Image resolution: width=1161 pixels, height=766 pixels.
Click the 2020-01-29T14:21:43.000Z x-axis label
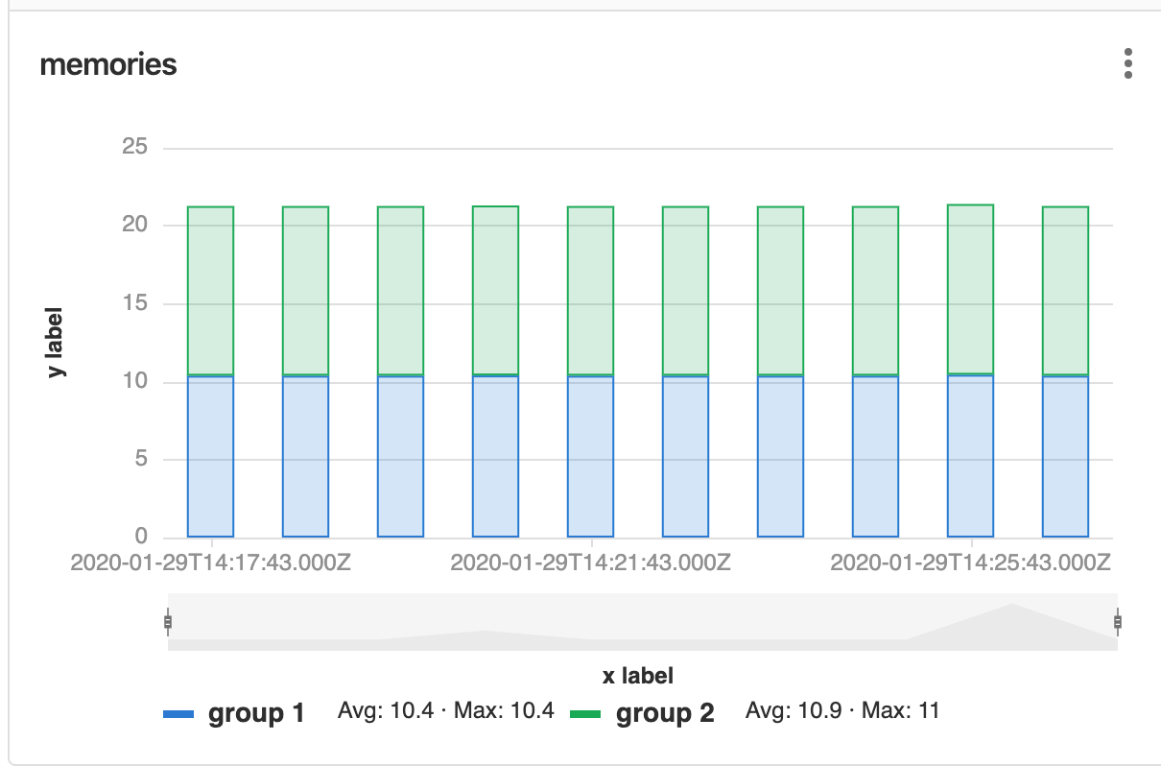[x=590, y=563]
